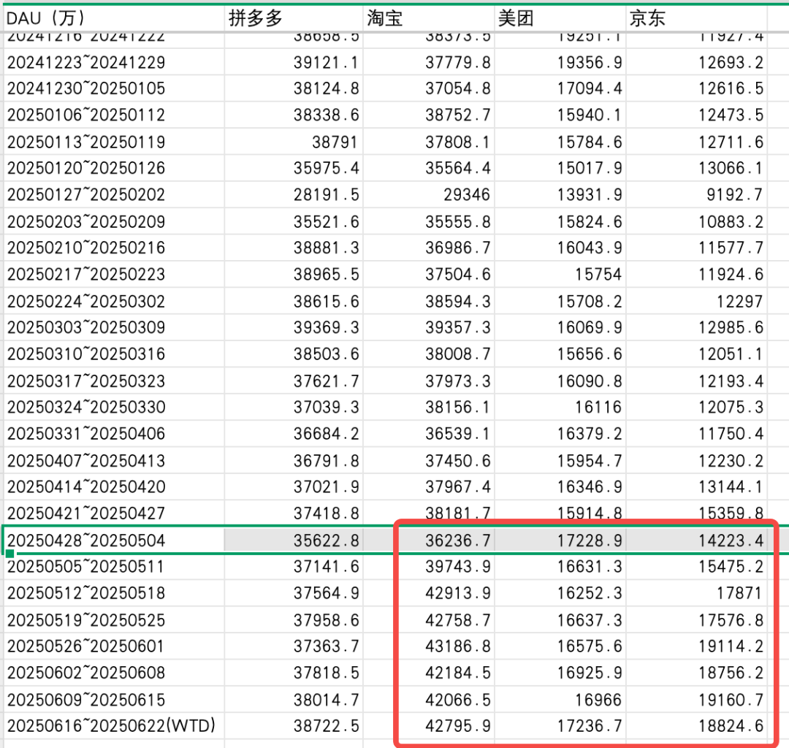789x748 pixels.
Task: Select the cell showing 38124.8
Action: 294,88
